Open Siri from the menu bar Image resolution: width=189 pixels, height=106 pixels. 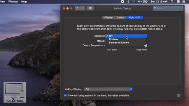coord(178,1)
